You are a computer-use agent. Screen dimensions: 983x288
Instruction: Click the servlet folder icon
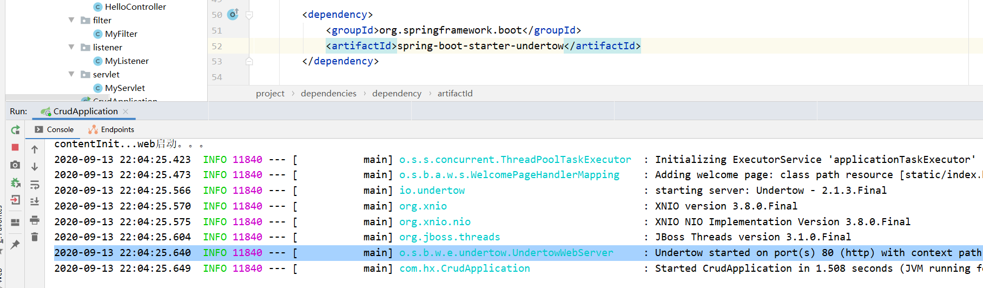tap(85, 75)
